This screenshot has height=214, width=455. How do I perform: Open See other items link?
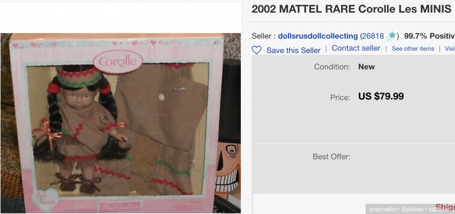[x=413, y=49]
